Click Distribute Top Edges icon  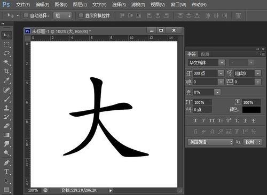pyautogui.click(x=180, y=15)
